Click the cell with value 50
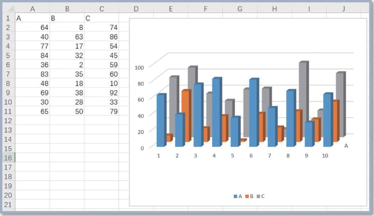This screenshot has height=216, width=374. tap(67, 111)
